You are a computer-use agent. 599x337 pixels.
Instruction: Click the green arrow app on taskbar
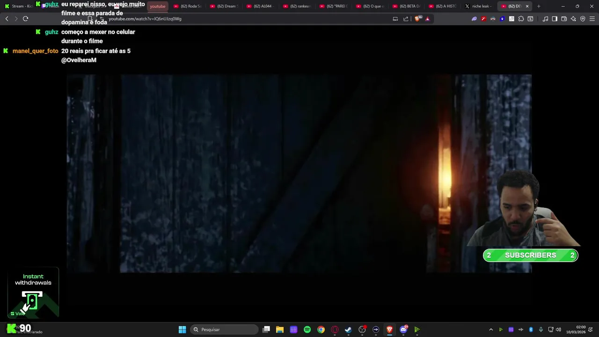point(417,330)
